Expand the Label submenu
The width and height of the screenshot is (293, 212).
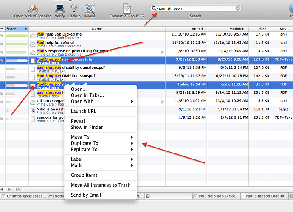click(101, 159)
